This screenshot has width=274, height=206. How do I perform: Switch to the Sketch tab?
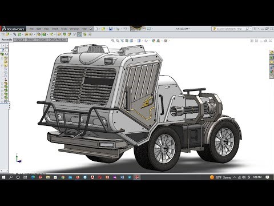tap(30, 39)
